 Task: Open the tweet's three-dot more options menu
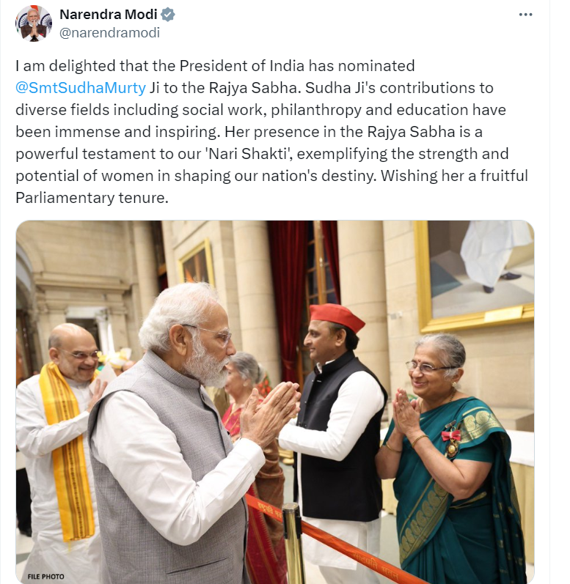525,15
